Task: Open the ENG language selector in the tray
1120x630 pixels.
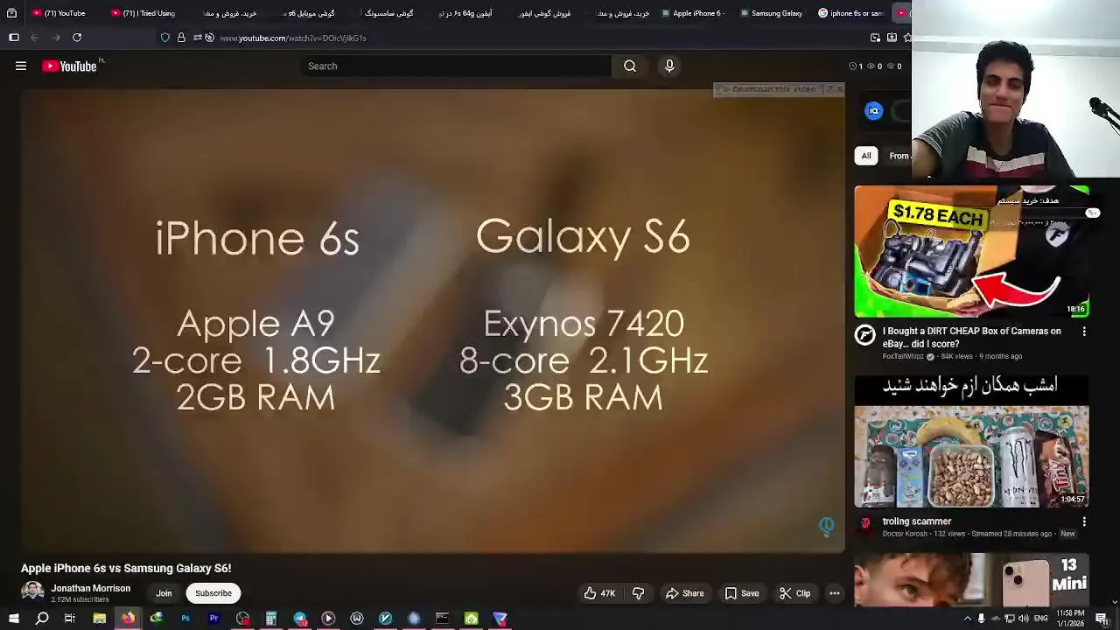Action: (x=1041, y=619)
